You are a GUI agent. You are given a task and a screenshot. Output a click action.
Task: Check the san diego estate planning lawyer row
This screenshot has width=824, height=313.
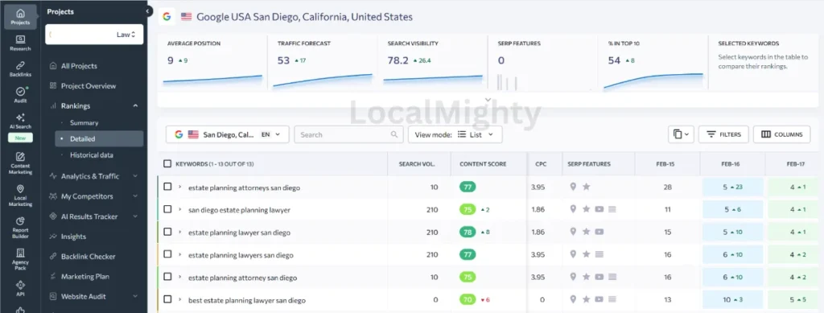(x=167, y=209)
